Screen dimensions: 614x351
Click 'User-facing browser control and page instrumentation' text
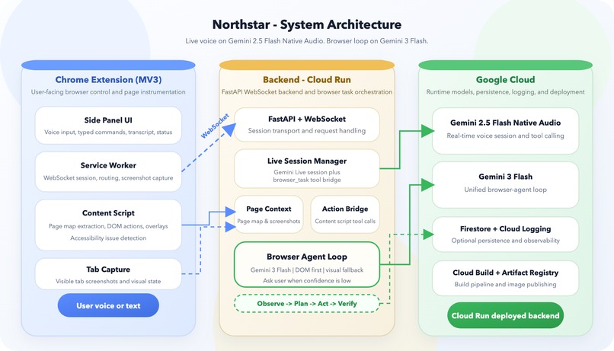point(108,92)
